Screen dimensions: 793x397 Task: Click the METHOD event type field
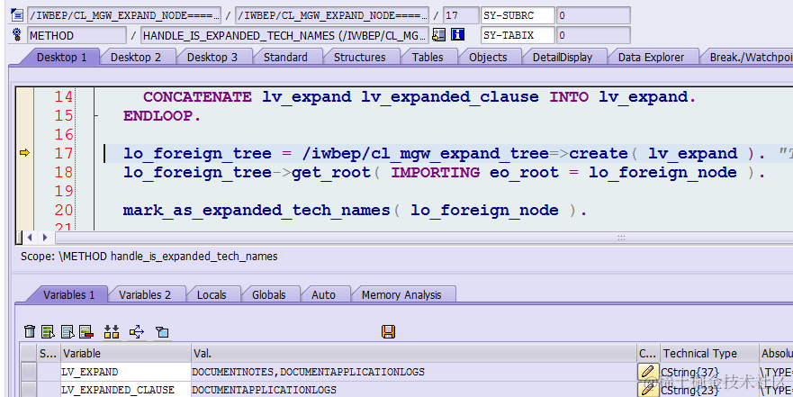point(77,35)
